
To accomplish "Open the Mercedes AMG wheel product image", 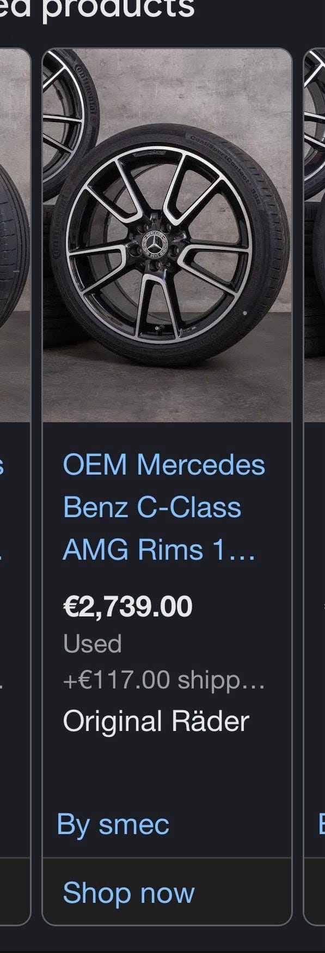I will click(x=167, y=236).
